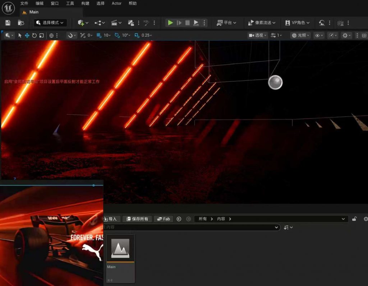The width and height of the screenshot is (368, 286).
Task: Click the Stop playback button
Action: [188, 23]
